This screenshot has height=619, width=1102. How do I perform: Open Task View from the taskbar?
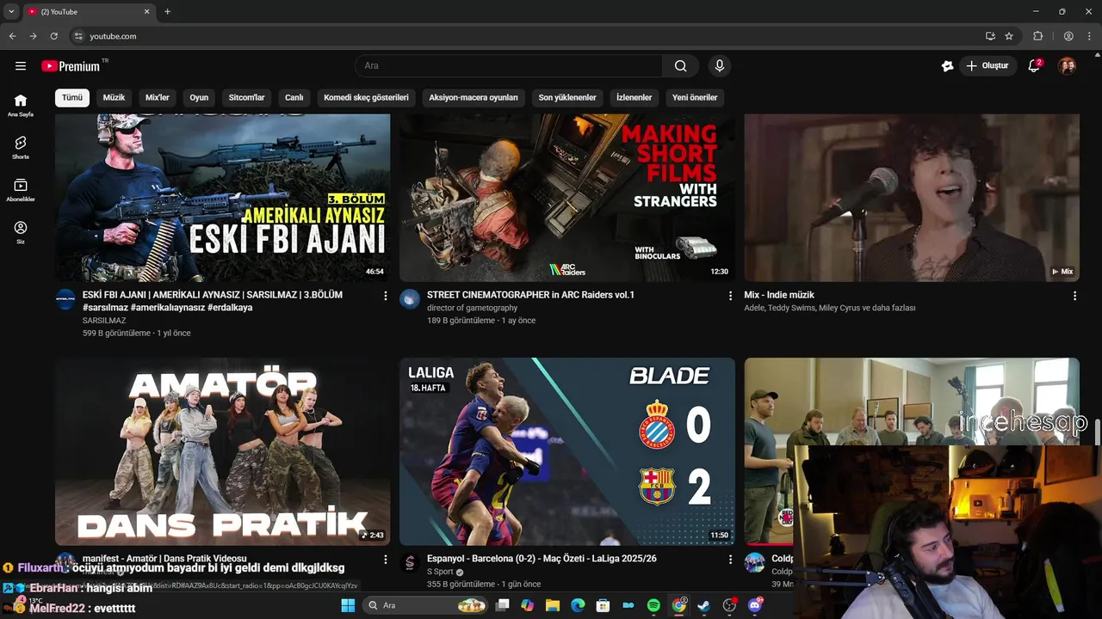(502, 605)
